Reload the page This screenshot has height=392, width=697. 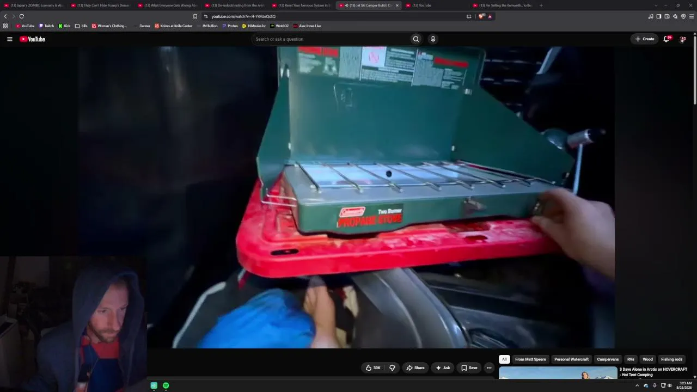pyautogui.click(x=22, y=16)
